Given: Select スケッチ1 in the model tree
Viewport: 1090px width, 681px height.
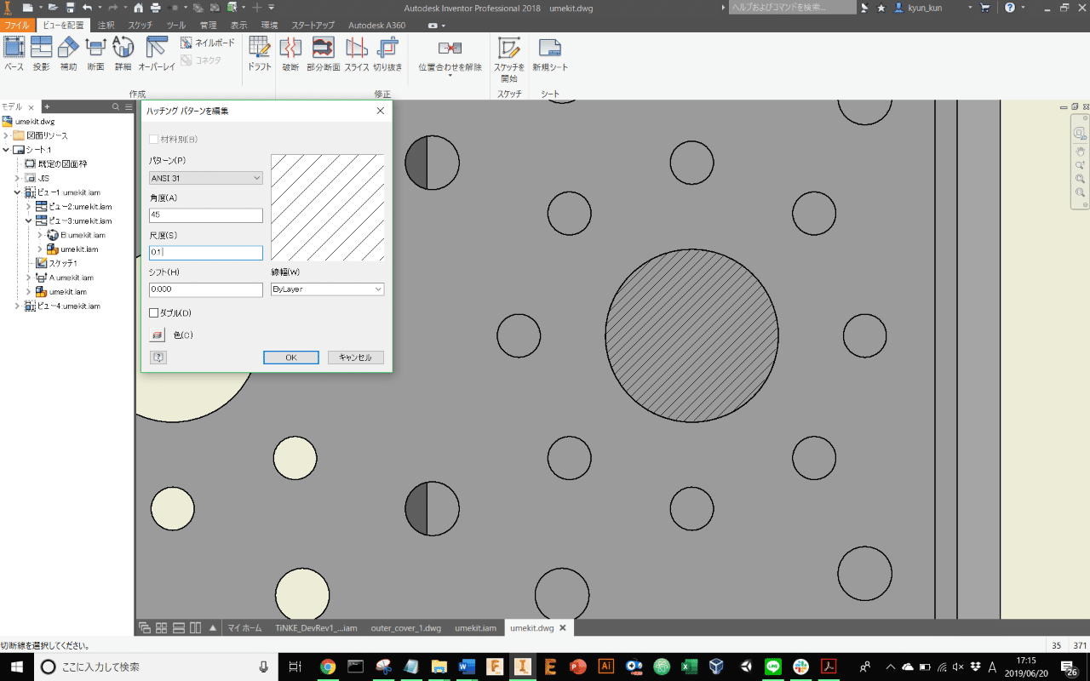Looking at the screenshot, I should pos(63,263).
